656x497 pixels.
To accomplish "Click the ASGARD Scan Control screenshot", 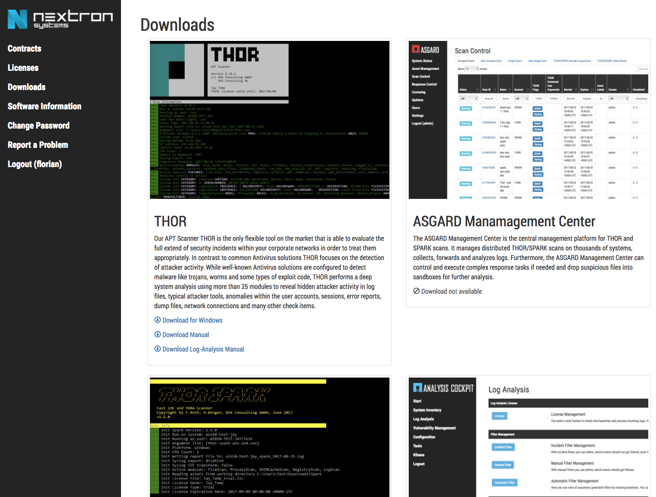I will pyautogui.click(x=529, y=120).
